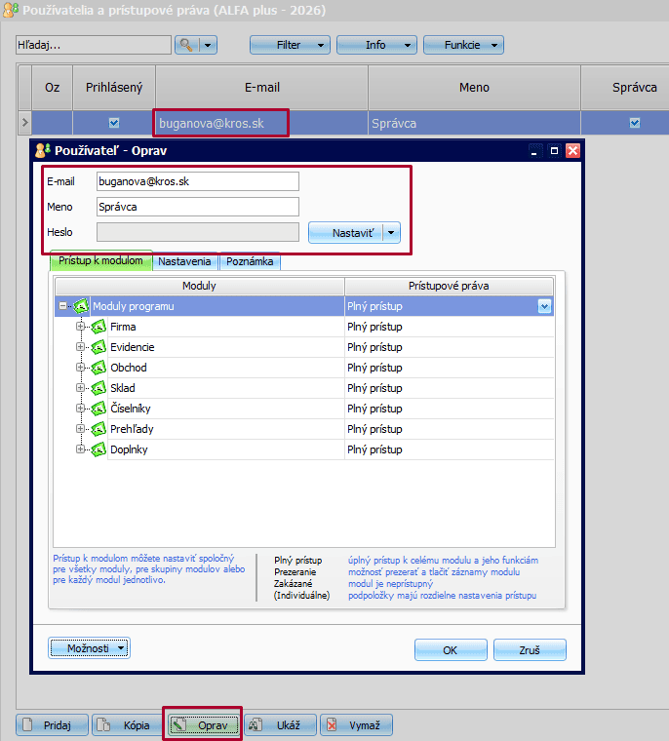Open the search options dropdown arrow
Image resolution: width=669 pixels, height=741 pixels.
click(x=208, y=46)
